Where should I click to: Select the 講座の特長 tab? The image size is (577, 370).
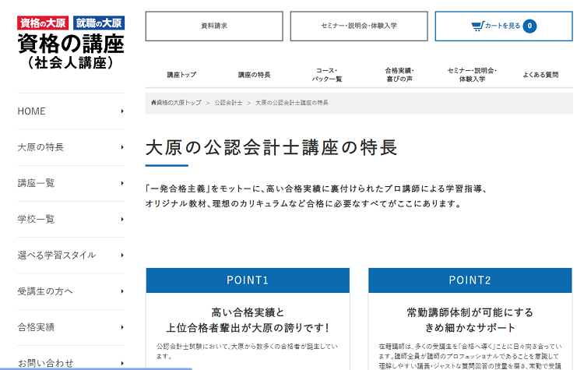(255, 75)
